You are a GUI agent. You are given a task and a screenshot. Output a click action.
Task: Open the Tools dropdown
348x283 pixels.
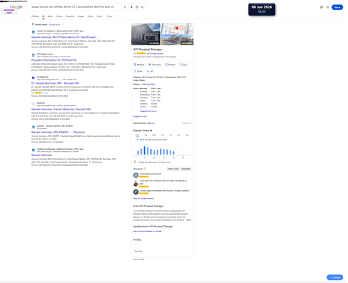110,16
